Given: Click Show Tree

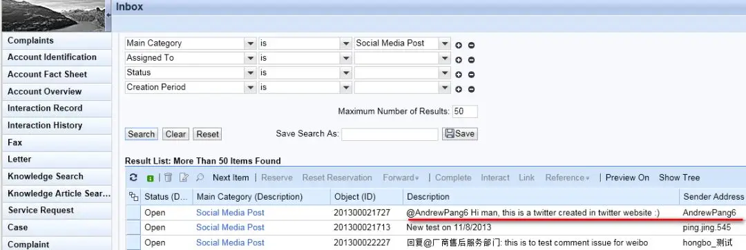Looking at the screenshot, I should [679, 177].
